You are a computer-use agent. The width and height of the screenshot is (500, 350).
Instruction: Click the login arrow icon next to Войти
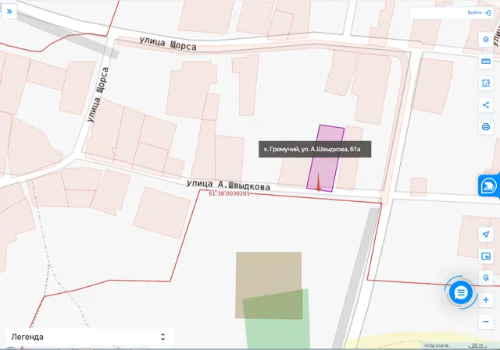pos(487,12)
